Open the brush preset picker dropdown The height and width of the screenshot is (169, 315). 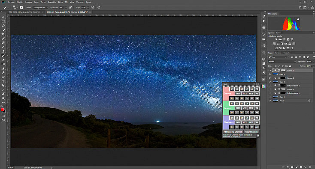pos(17,7)
